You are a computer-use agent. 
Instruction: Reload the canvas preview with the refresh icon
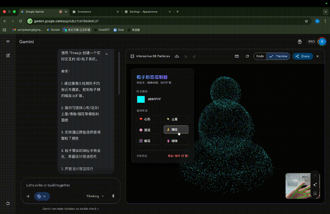247,56
